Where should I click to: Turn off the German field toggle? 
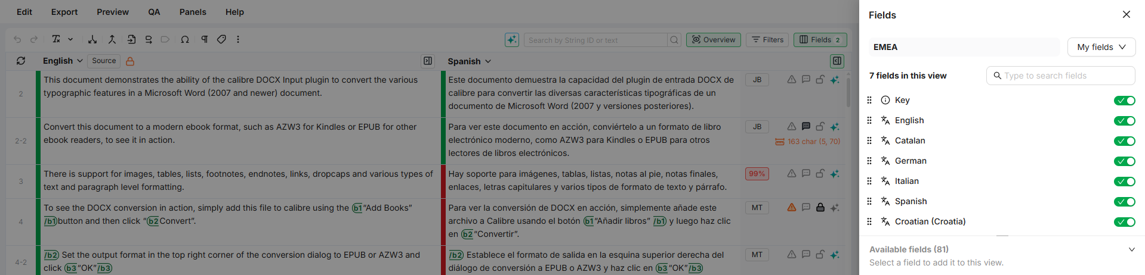coord(1124,161)
